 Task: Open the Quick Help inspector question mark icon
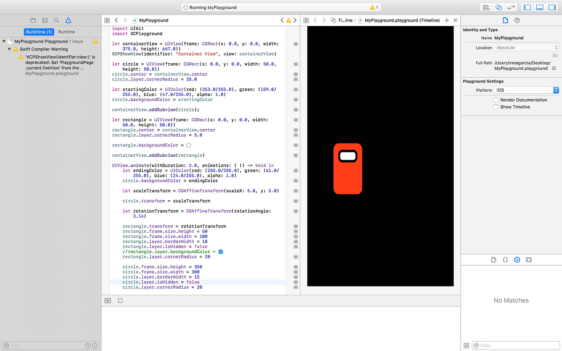517,20
